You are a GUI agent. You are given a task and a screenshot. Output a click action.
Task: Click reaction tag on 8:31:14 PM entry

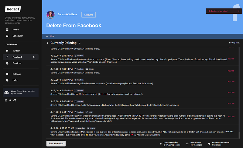click(79, 69)
